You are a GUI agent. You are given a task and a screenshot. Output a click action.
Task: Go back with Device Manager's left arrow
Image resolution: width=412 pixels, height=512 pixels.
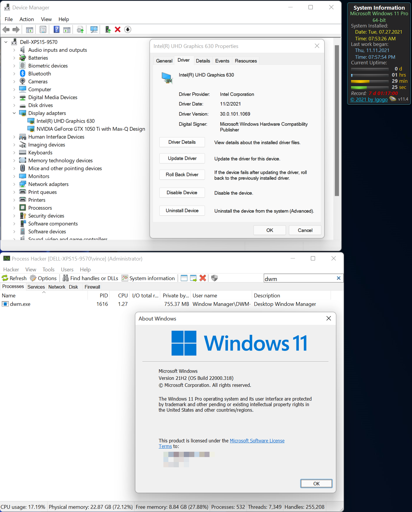[6, 30]
